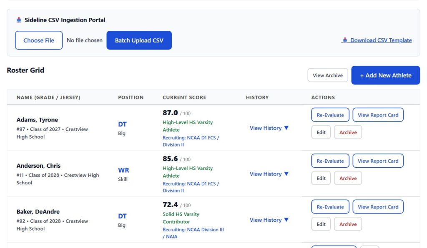Viewport: 427px width, 248px height.
Task: Re-Evaluate Chris Anderson
Action: (x=330, y=161)
